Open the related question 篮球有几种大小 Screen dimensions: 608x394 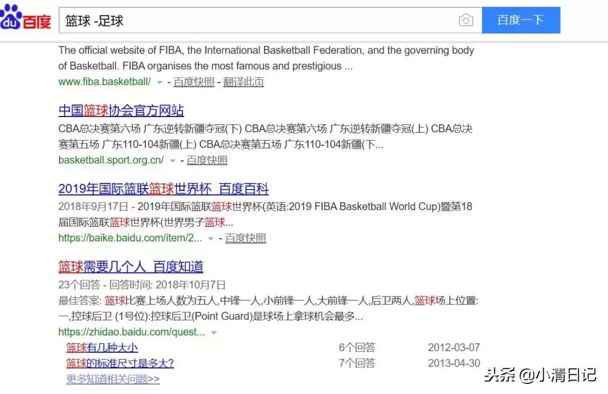click(101, 348)
